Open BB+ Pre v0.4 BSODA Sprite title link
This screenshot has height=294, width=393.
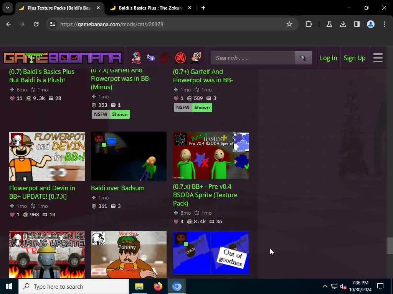coord(205,195)
